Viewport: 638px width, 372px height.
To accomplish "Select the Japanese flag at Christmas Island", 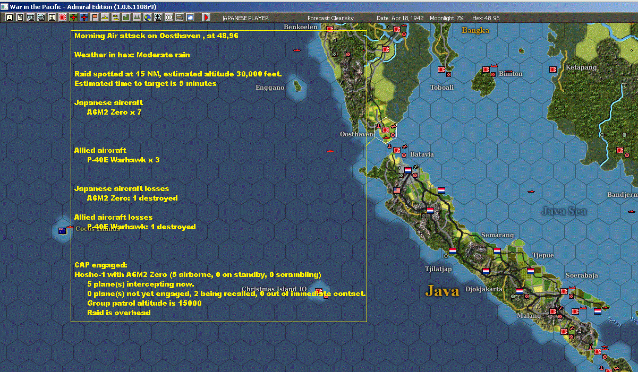I will point(319,291).
